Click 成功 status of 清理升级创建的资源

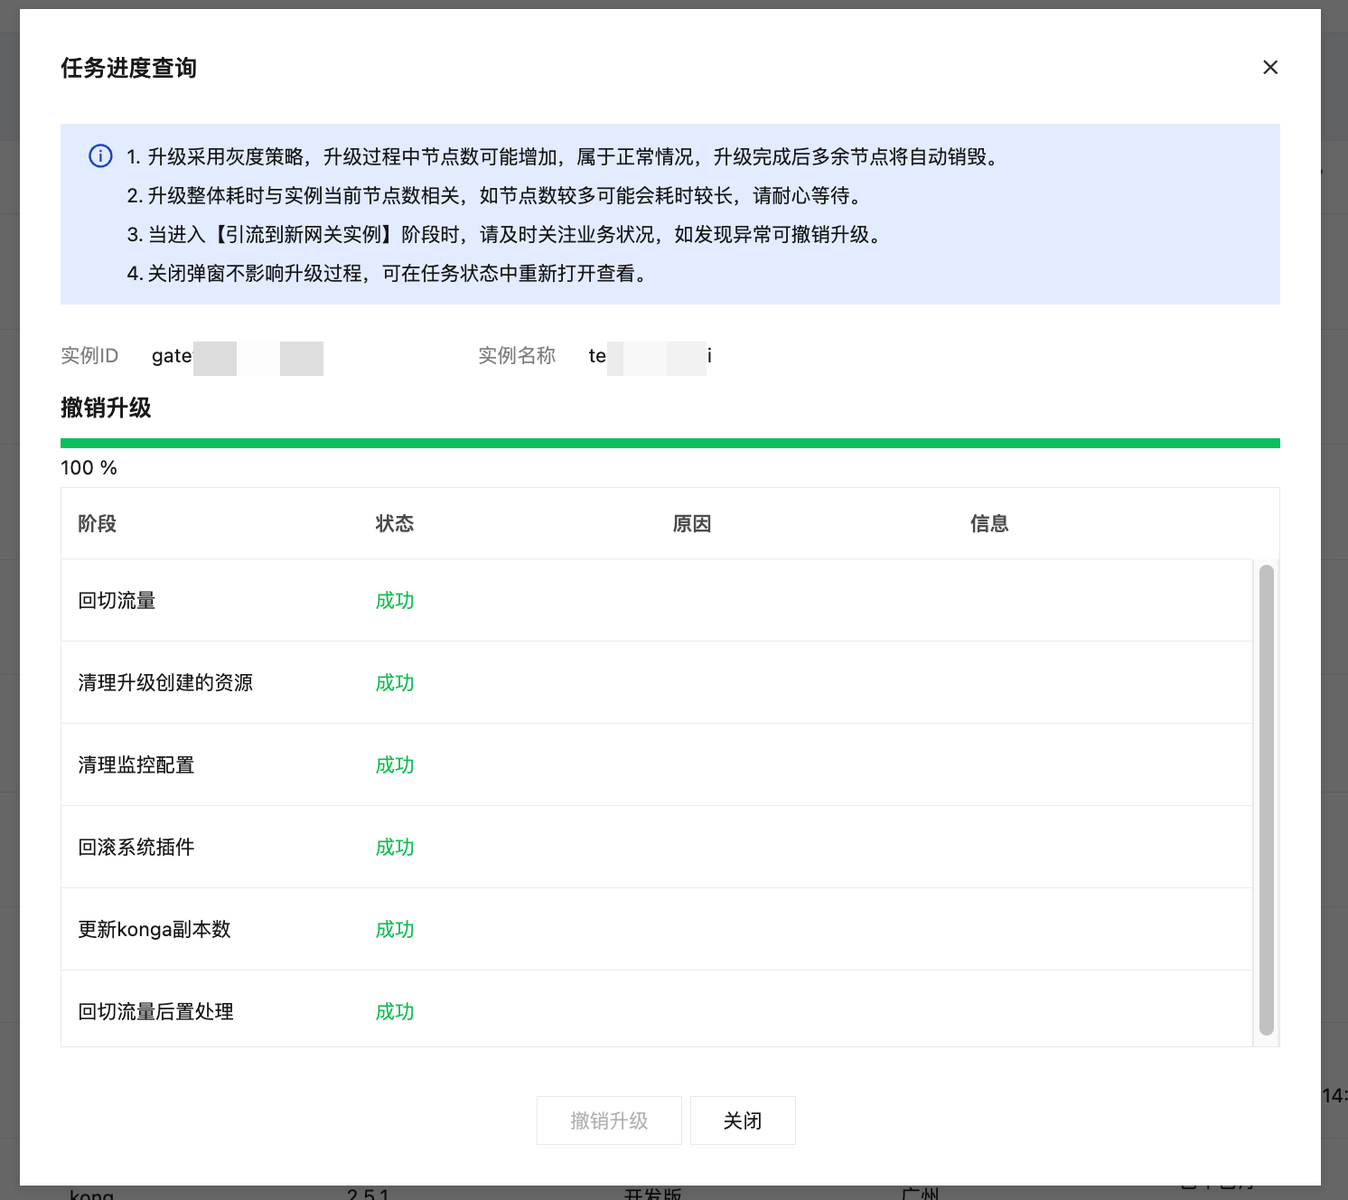(395, 683)
